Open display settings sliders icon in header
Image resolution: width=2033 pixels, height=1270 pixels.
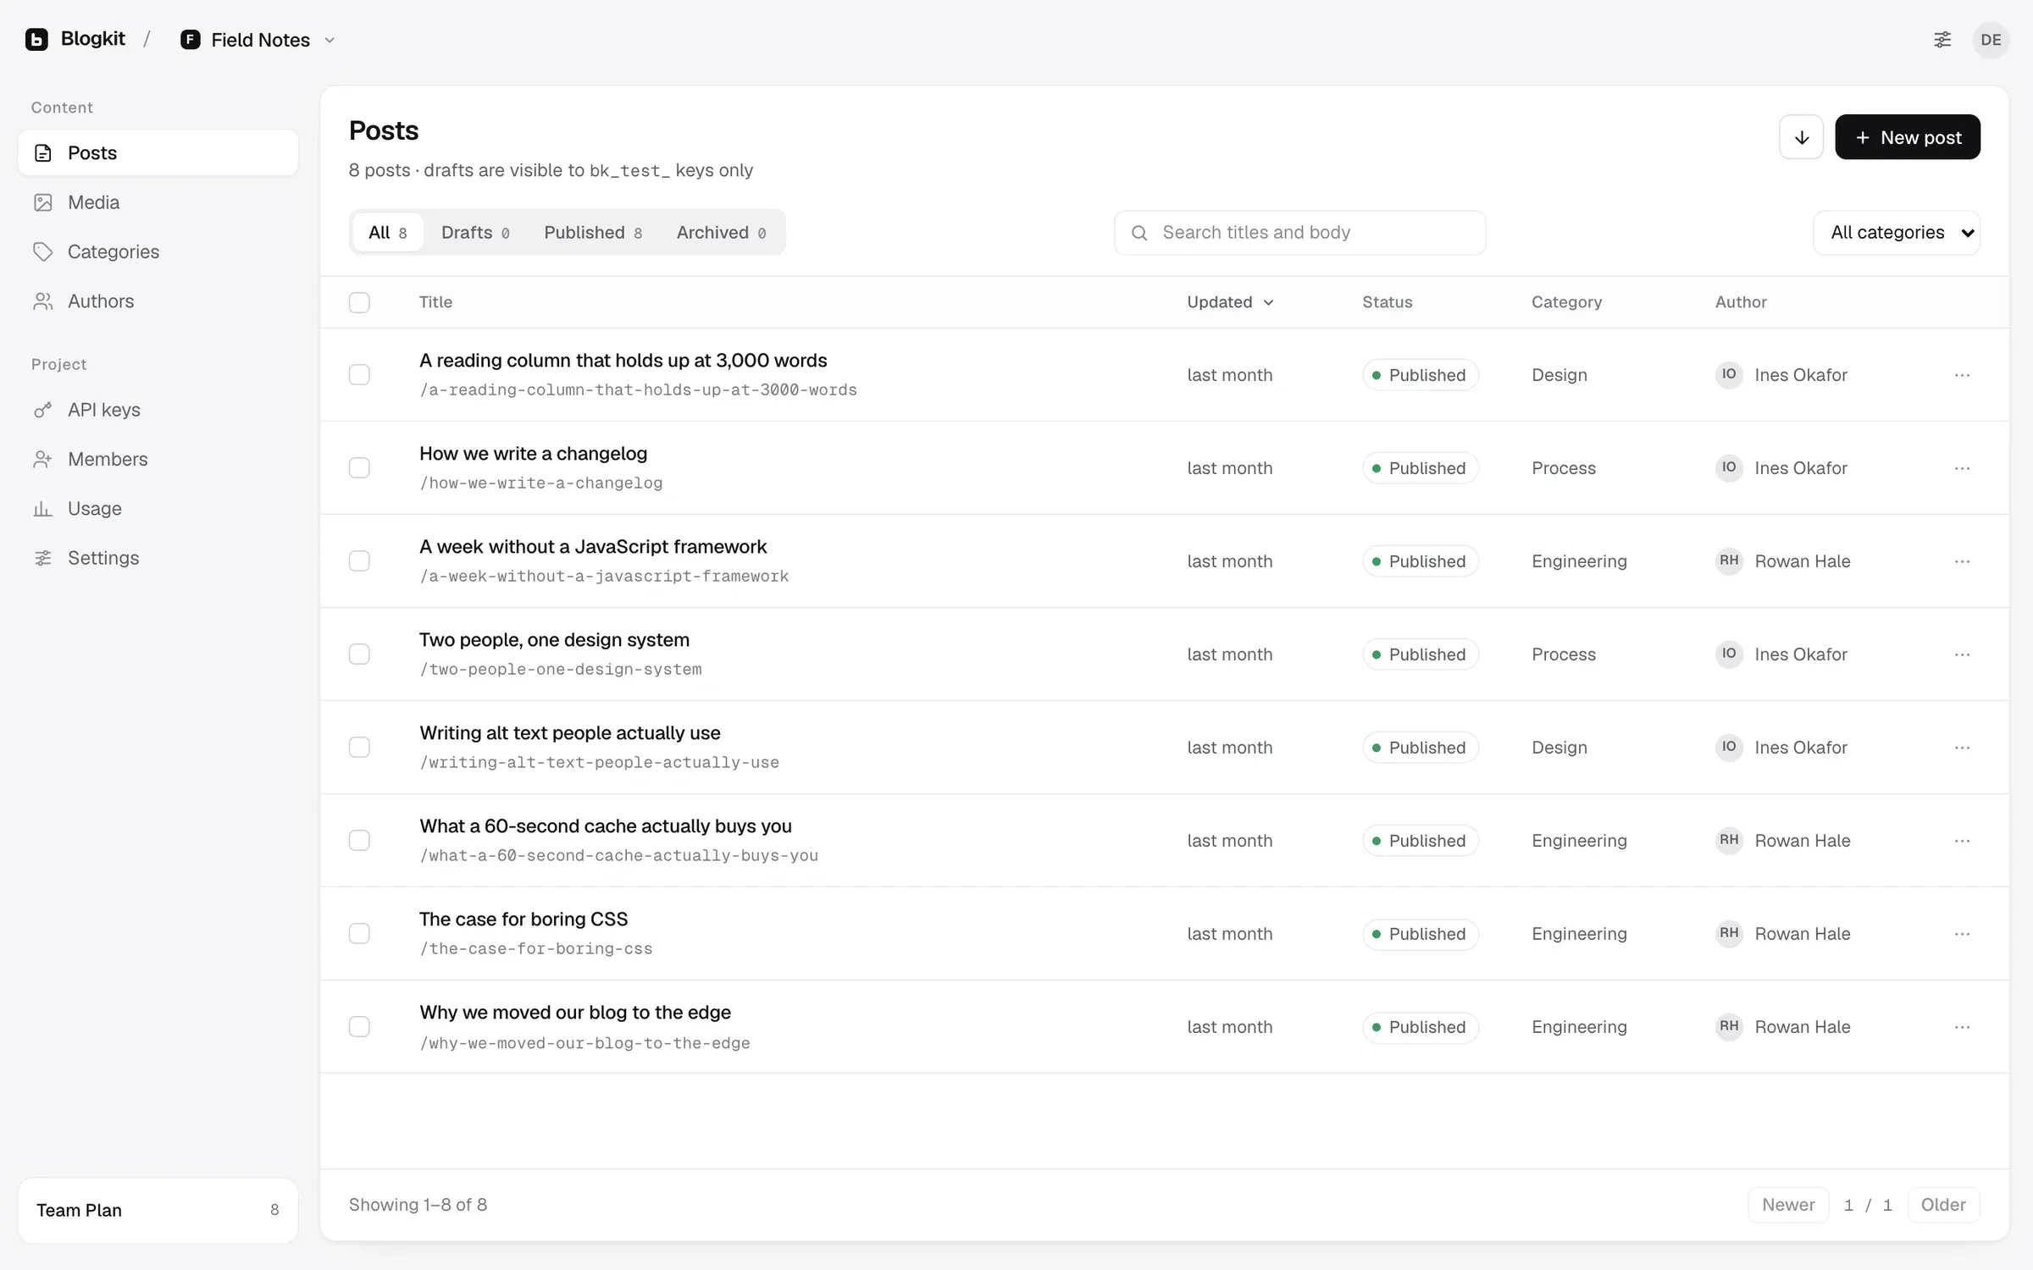tap(1942, 40)
